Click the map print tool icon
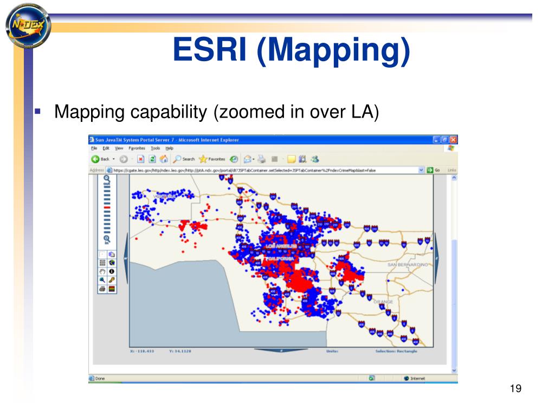555x416 pixels. [x=102, y=289]
